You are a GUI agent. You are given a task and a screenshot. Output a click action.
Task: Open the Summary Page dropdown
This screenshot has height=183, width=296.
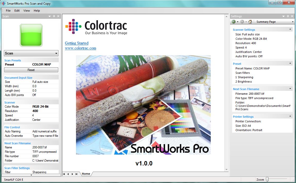pyautogui.click(x=293, y=22)
